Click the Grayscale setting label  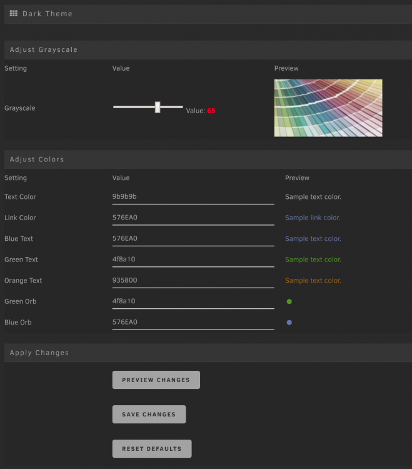(20, 108)
